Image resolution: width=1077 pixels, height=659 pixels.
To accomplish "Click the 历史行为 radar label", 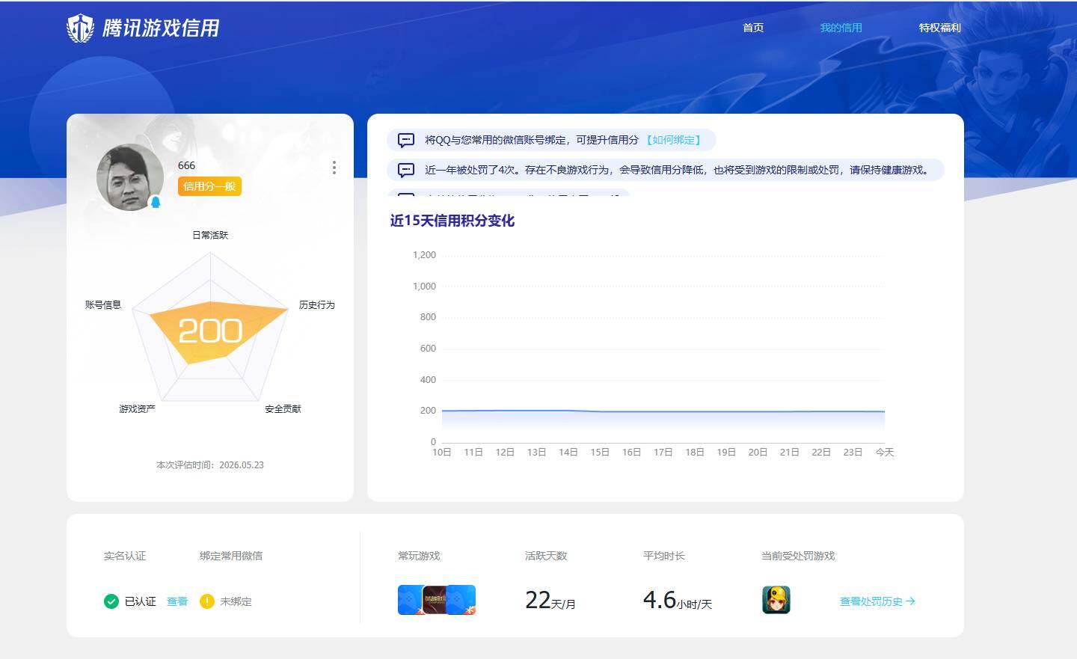I will point(317,304).
